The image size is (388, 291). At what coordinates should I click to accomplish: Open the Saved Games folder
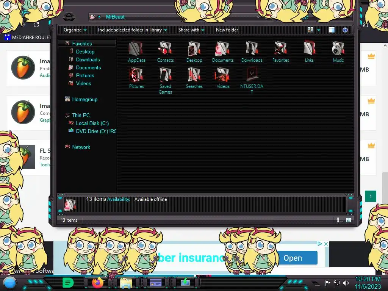pyautogui.click(x=165, y=81)
